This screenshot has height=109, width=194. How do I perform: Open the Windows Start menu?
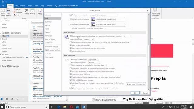pos(2,107)
